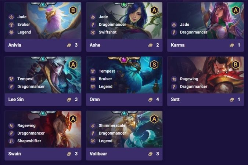This screenshot has width=248, height=165.
Task: Open the Anivia champion name
Action: [15, 45]
